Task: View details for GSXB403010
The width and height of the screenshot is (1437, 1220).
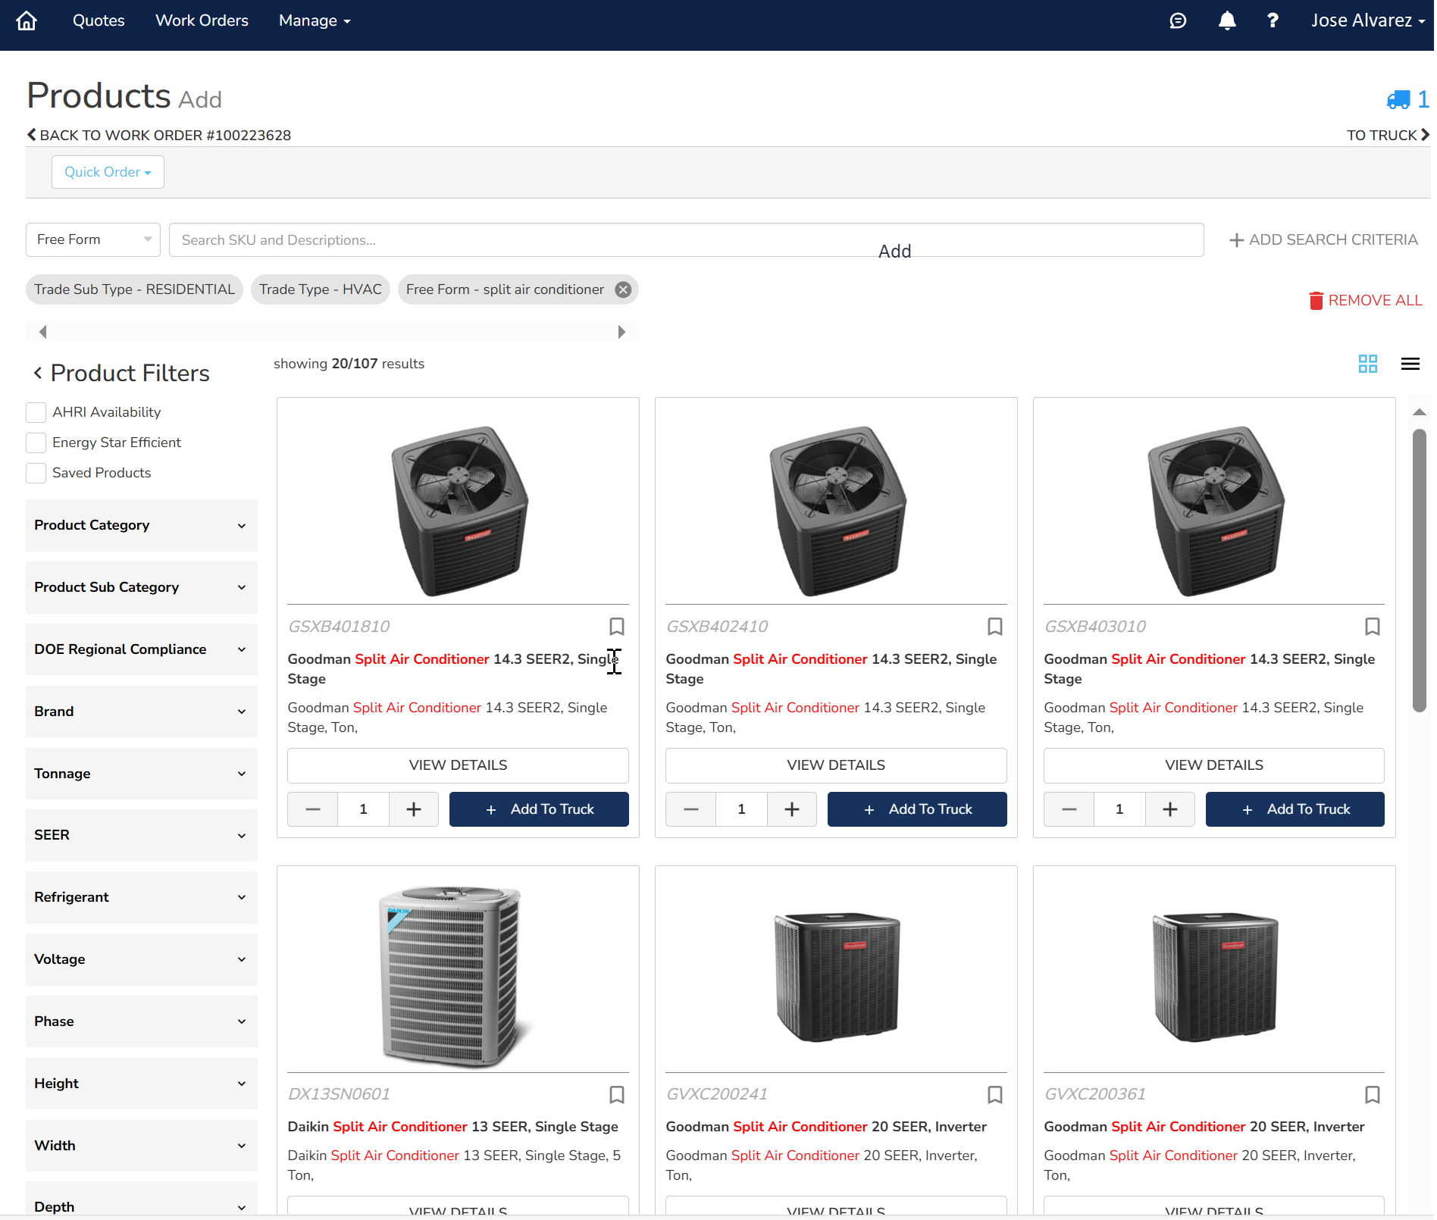Action: [x=1214, y=765]
